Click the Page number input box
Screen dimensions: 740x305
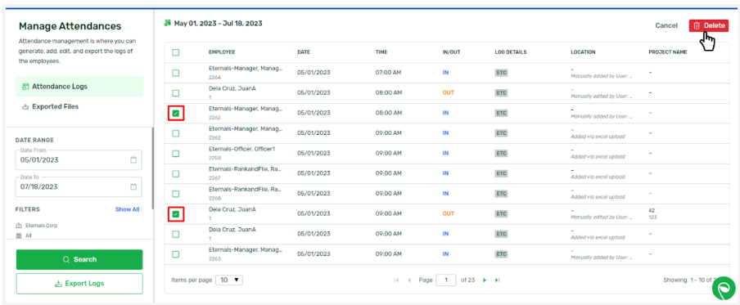[445, 280]
